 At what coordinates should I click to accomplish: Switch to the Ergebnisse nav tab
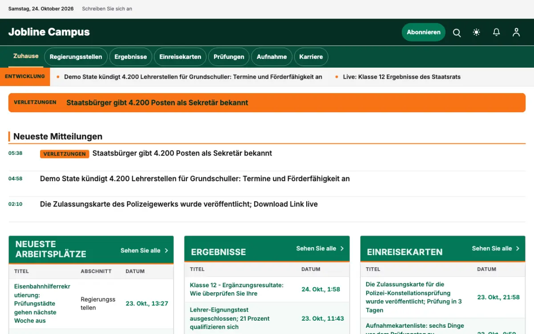[131, 57]
